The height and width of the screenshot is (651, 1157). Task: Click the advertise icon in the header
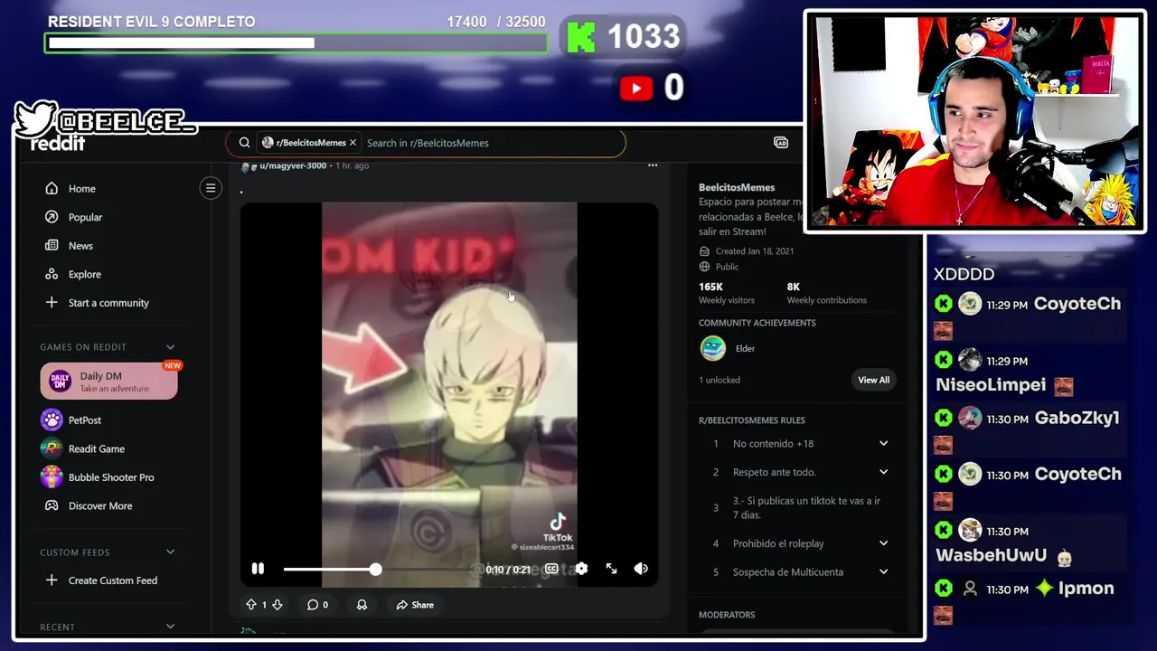[781, 143]
